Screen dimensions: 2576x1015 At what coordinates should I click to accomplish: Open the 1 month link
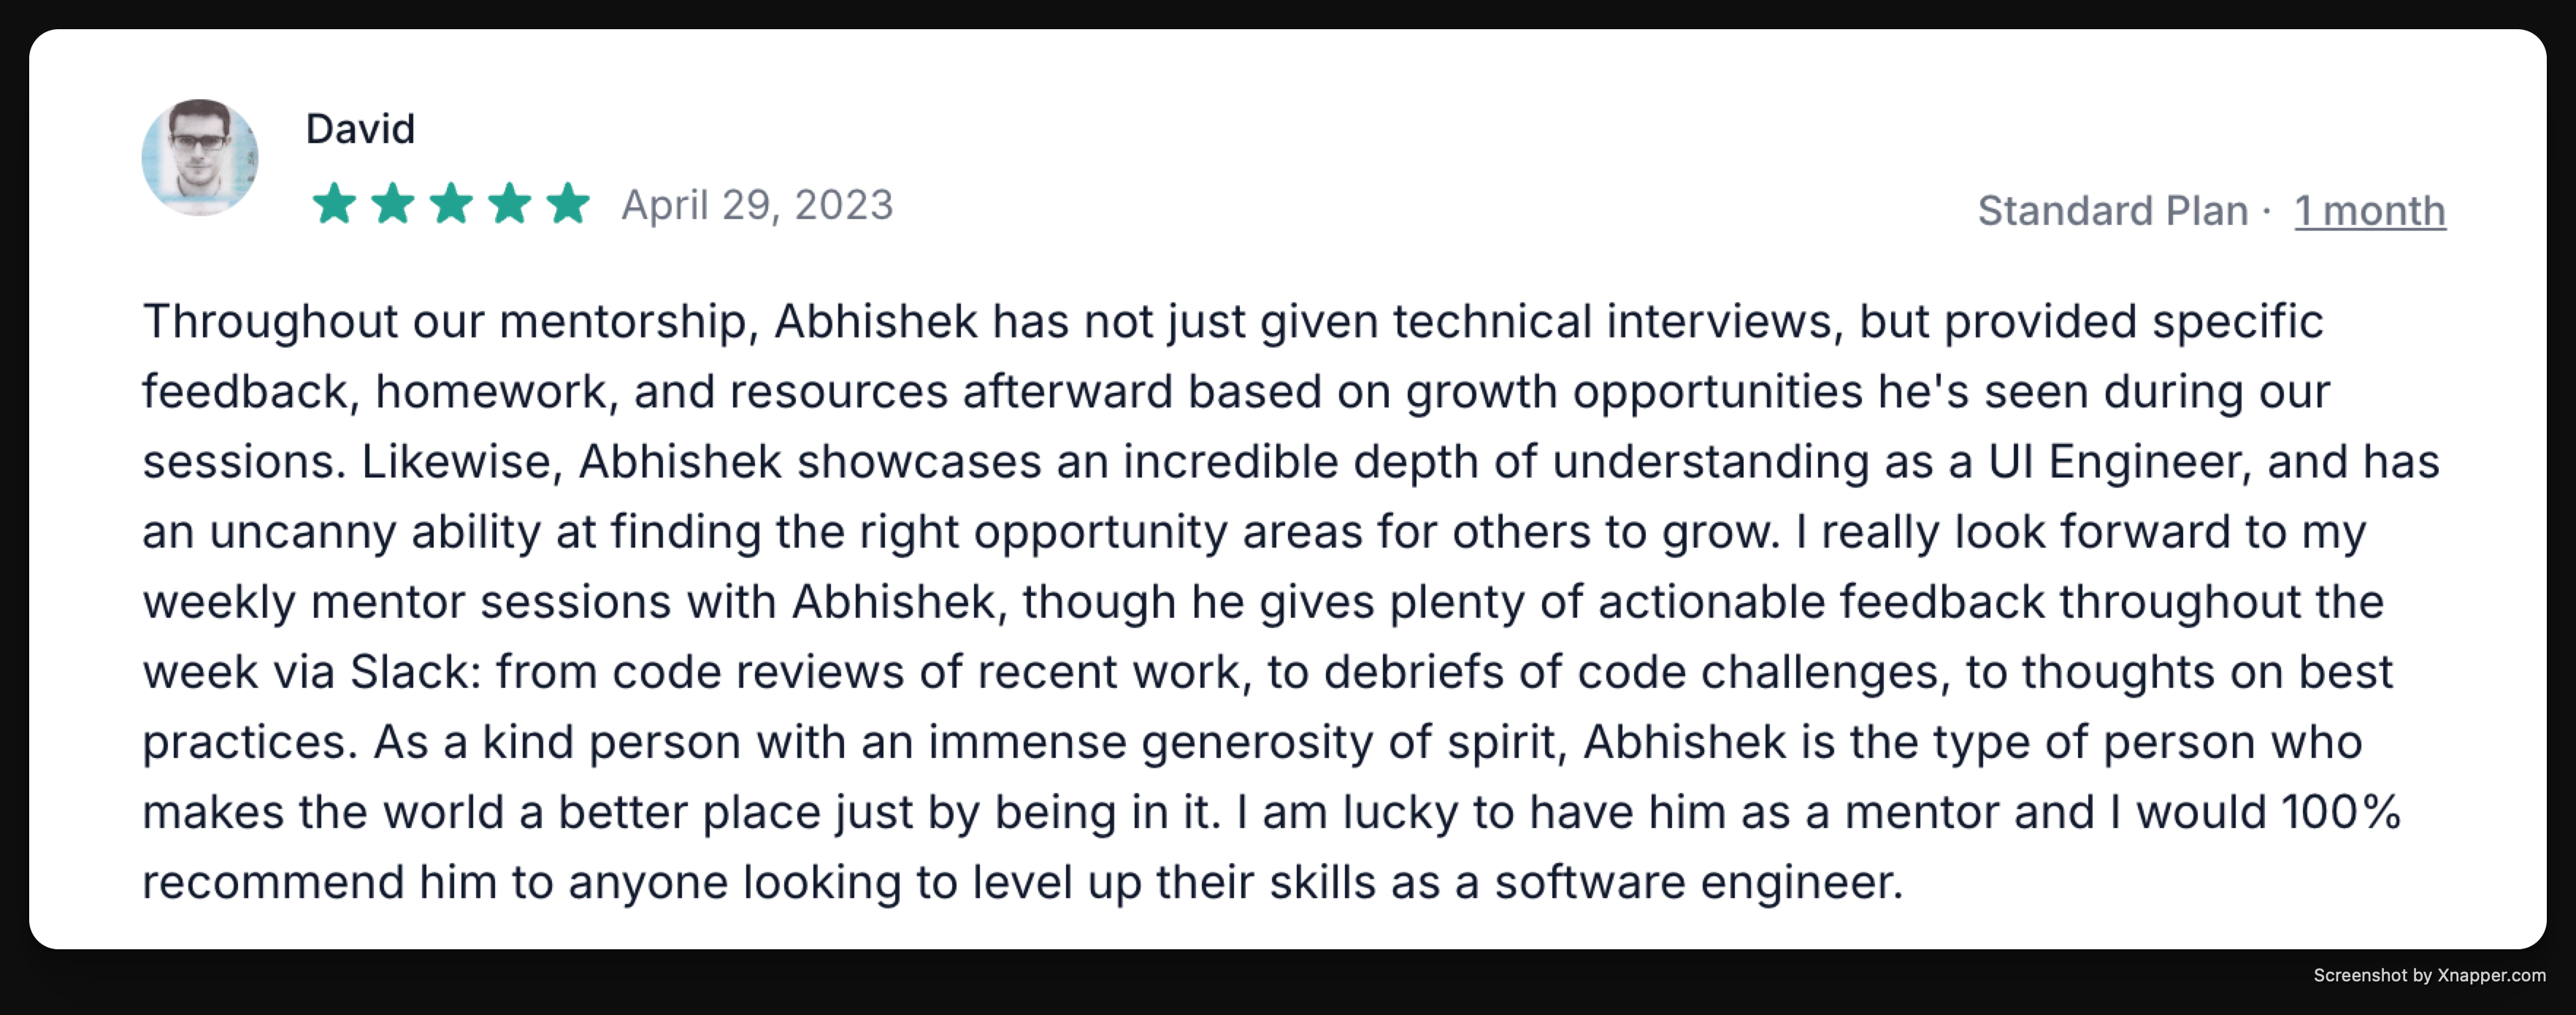point(2370,211)
